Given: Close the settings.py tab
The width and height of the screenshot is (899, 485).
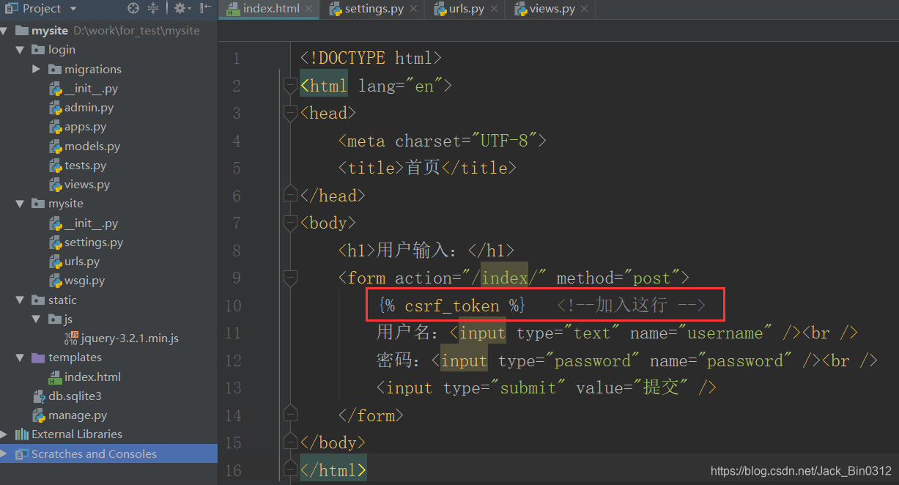Looking at the screenshot, I should tap(414, 10).
